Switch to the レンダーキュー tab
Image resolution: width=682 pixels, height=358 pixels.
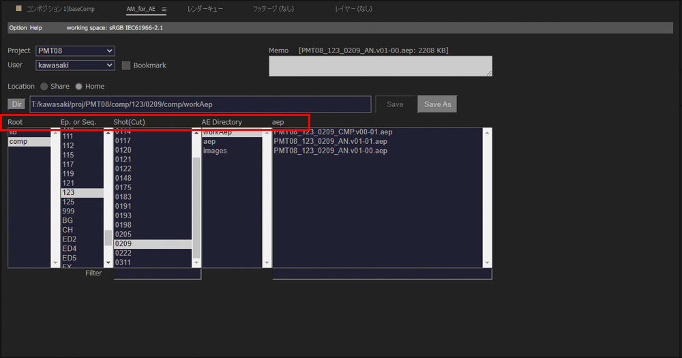[205, 9]
